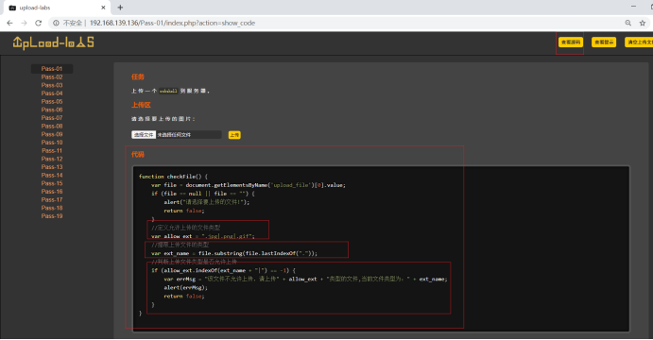Click the 任务 heading
Viewport: 653px width, 340px height.
pyautogui.click(x=138, y=76)
